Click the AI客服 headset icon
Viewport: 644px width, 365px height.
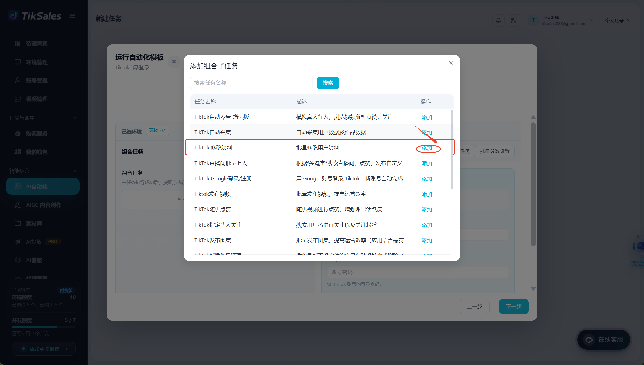[x=18, y=260]
